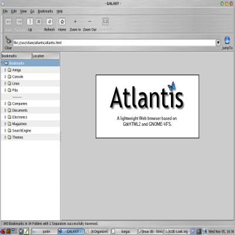
Task: Go to Home page icon
Action: tap(62, 22)
